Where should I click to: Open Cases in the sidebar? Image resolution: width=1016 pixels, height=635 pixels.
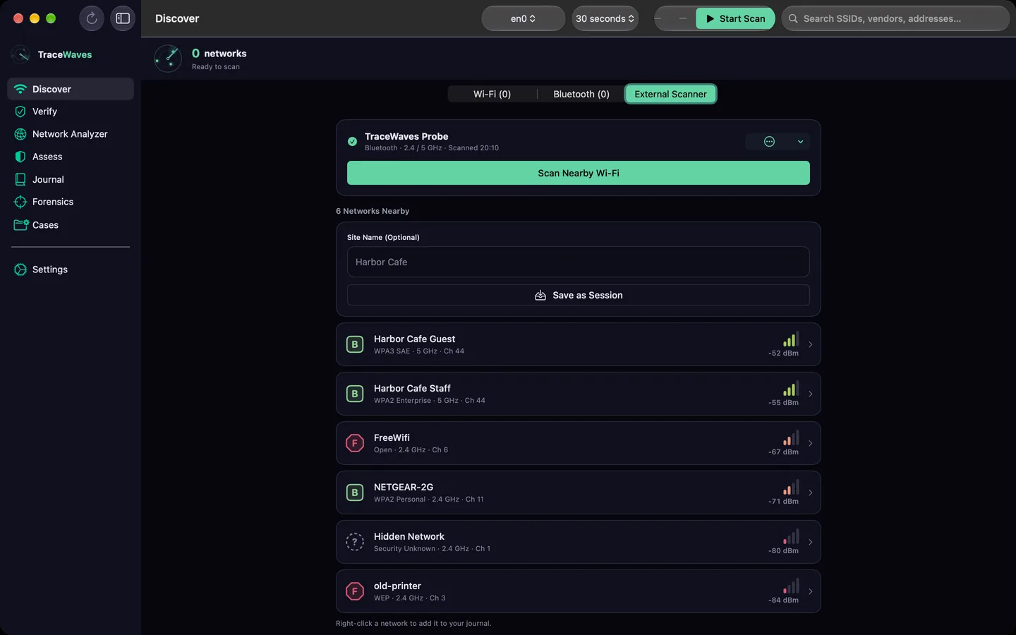[x=71, y=225]
